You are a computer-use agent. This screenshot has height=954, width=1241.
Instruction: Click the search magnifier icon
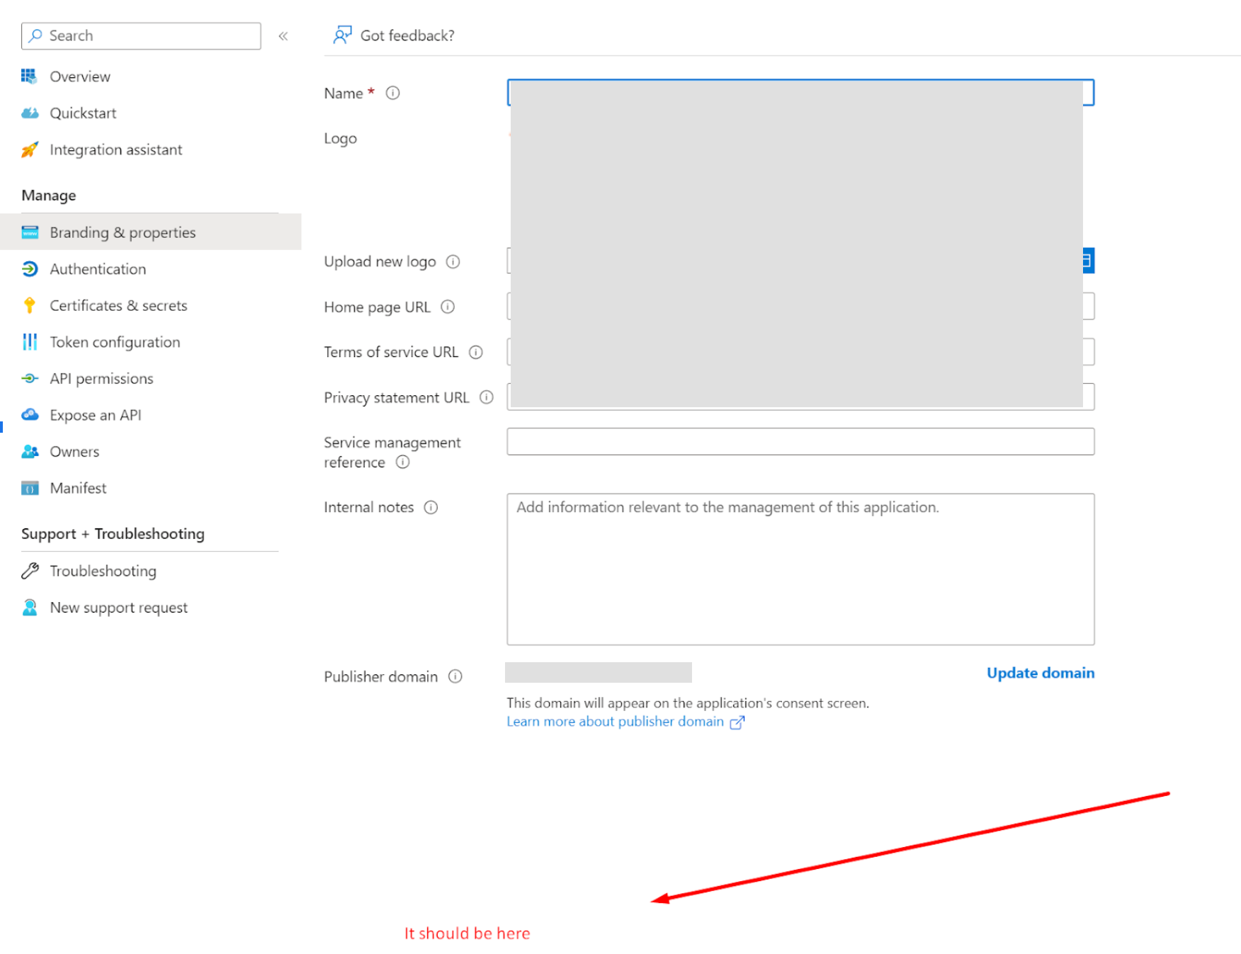35,35
